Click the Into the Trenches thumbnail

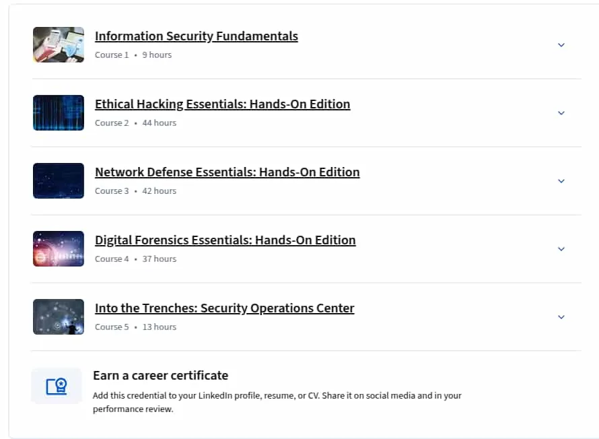[59, 316]
